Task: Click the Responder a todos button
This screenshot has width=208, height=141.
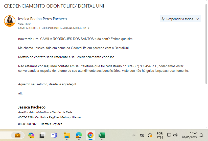Action: point(177,19)
